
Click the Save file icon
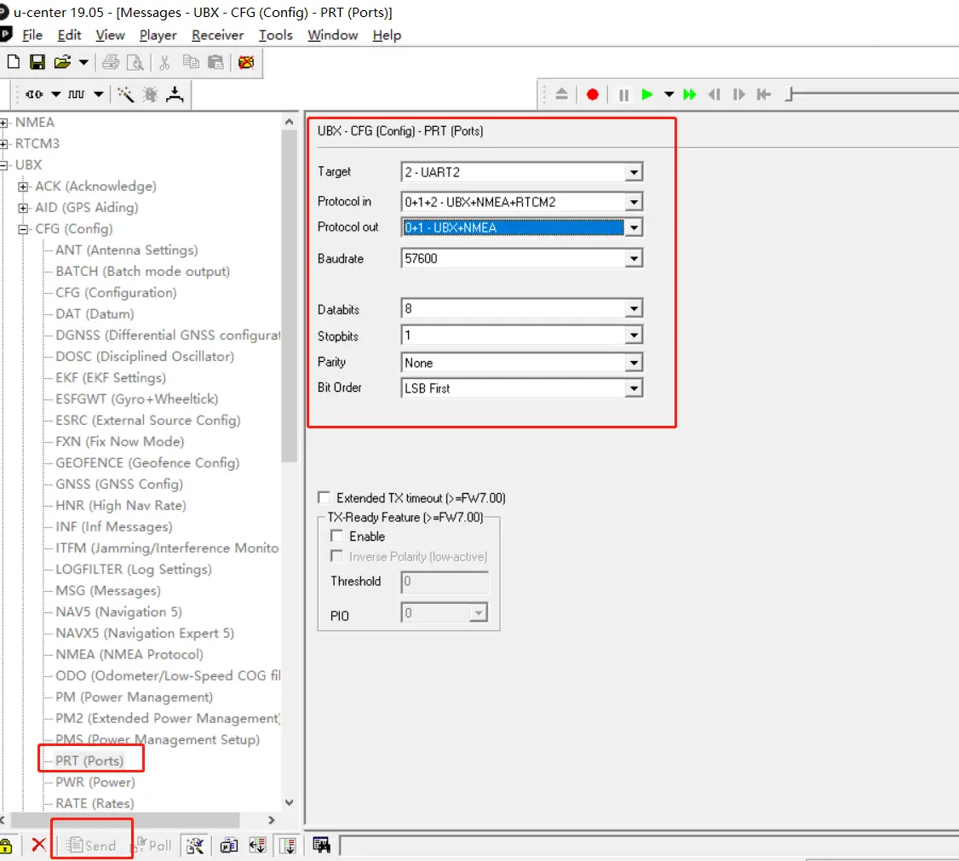[x=37, y=62]
